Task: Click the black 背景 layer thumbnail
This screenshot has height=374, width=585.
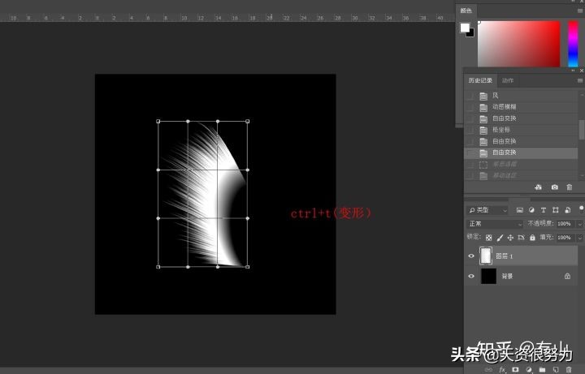Action: tap(489, 276)
